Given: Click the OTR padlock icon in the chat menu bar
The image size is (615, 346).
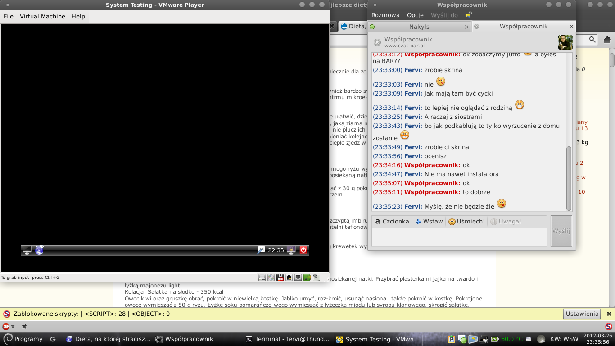Looking at the screenshot, I should [468, 15].
